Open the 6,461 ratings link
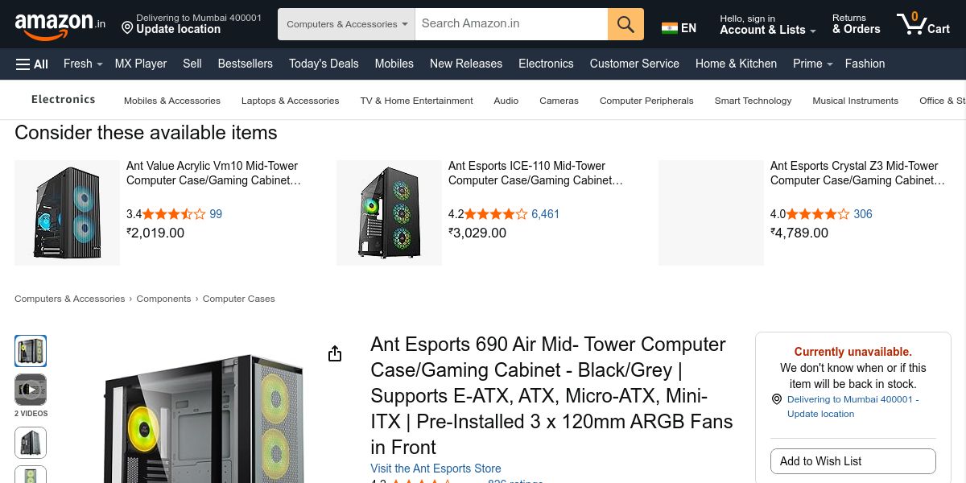 click(545, 214)
